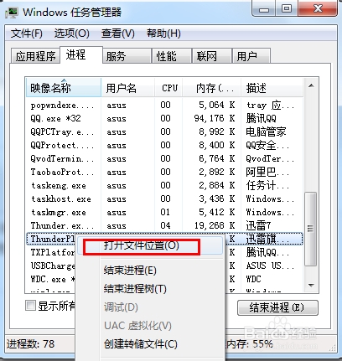Select the QQ.exe *32 process
This screenshot has width=342, height=361.
(x=164, y=118)
